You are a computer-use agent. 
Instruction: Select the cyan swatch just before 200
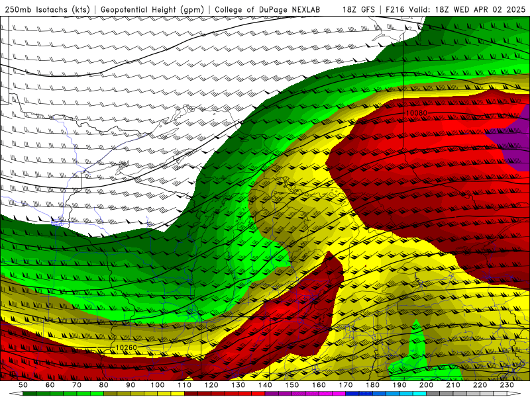click(419, 394)
